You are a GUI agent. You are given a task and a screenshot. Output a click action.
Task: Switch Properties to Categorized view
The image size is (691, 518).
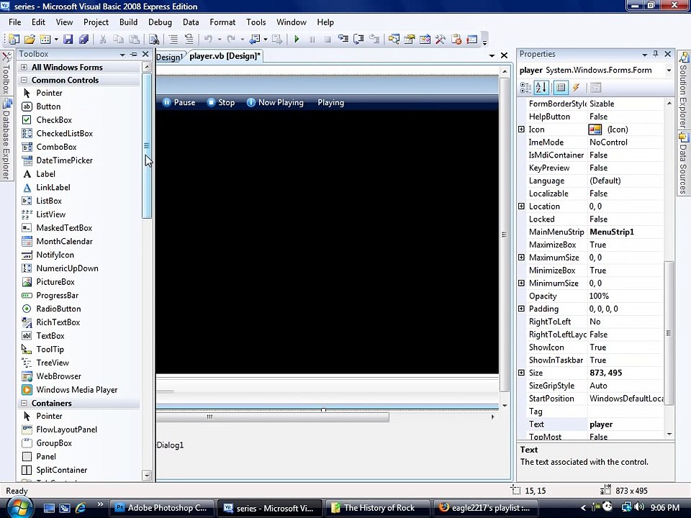(x=525, y=87)
